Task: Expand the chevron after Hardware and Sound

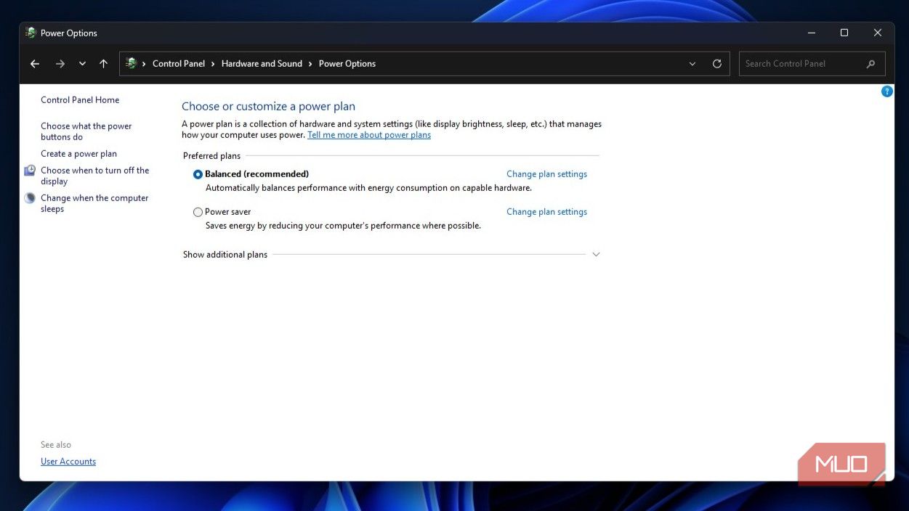Action: pos(310,64)
